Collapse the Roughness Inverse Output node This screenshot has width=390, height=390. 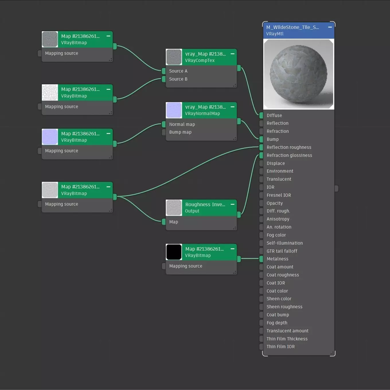tap(233, 204)
